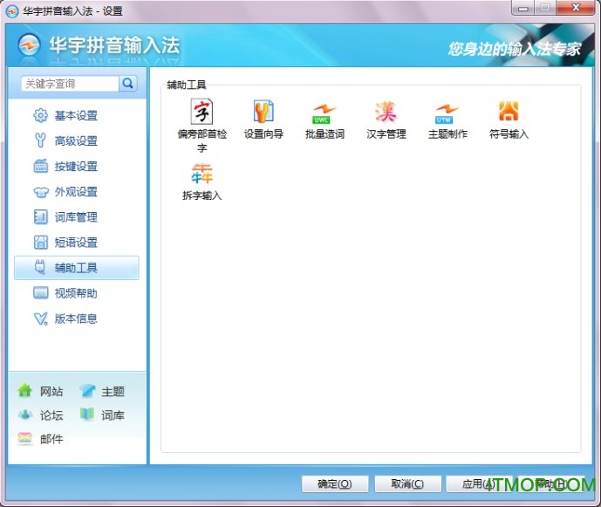
Task: Click the green house 网站 icon
Action: (x=25, y=391)
